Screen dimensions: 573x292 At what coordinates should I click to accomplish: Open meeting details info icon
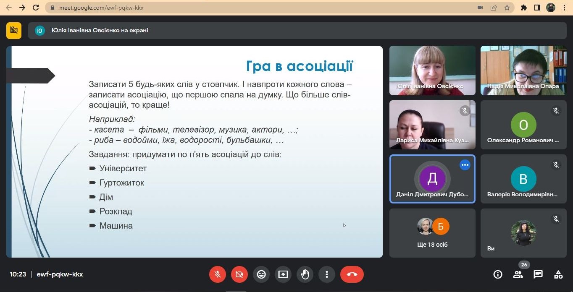(x=498, y=274)
